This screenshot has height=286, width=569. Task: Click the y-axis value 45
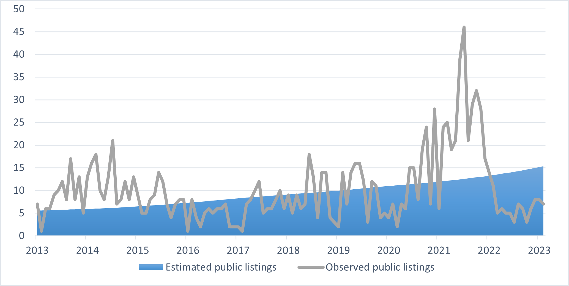pyautogui.click(x=19, y=32)
